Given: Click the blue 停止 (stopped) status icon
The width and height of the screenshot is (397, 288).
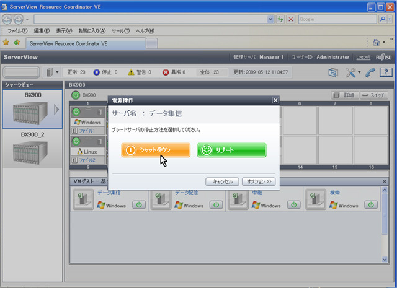Looking at the screenshot, I should 97,72.
